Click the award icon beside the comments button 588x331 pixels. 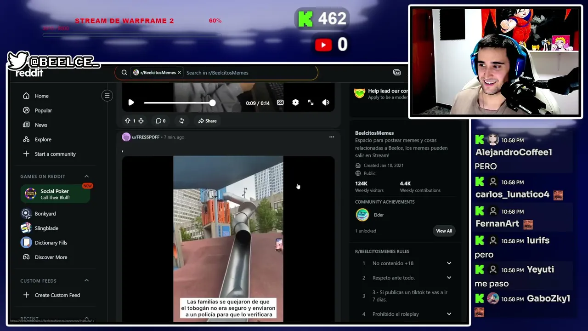[181, 121]
